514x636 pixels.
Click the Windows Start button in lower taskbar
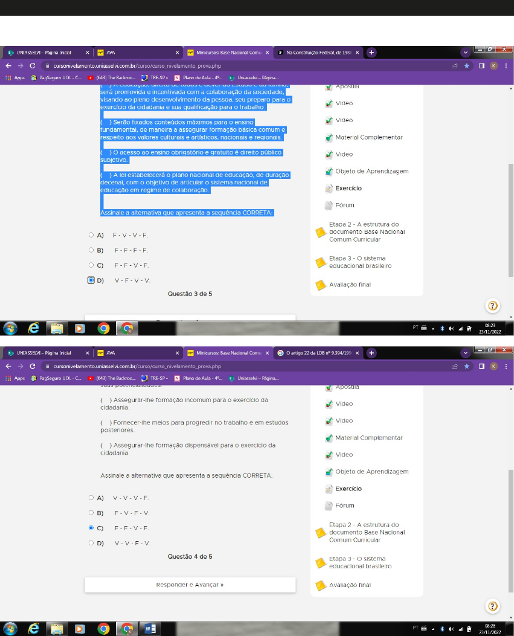tap(10, 628)
